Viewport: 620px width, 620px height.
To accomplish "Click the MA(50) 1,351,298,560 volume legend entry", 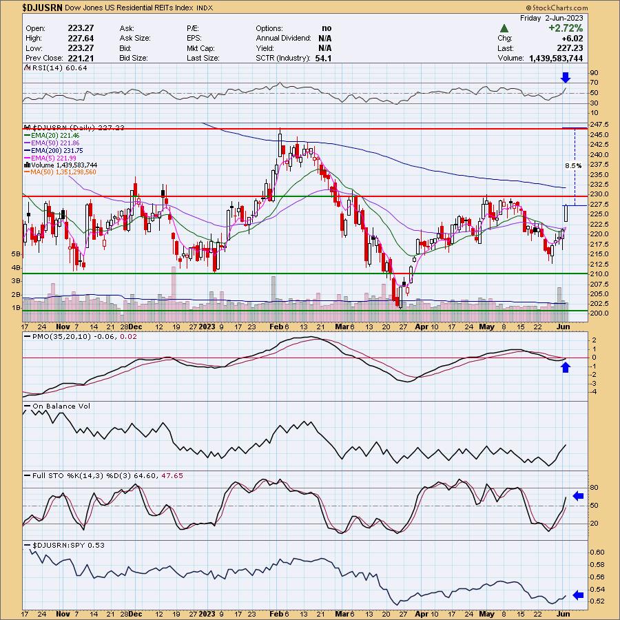I will click(60, 172).
